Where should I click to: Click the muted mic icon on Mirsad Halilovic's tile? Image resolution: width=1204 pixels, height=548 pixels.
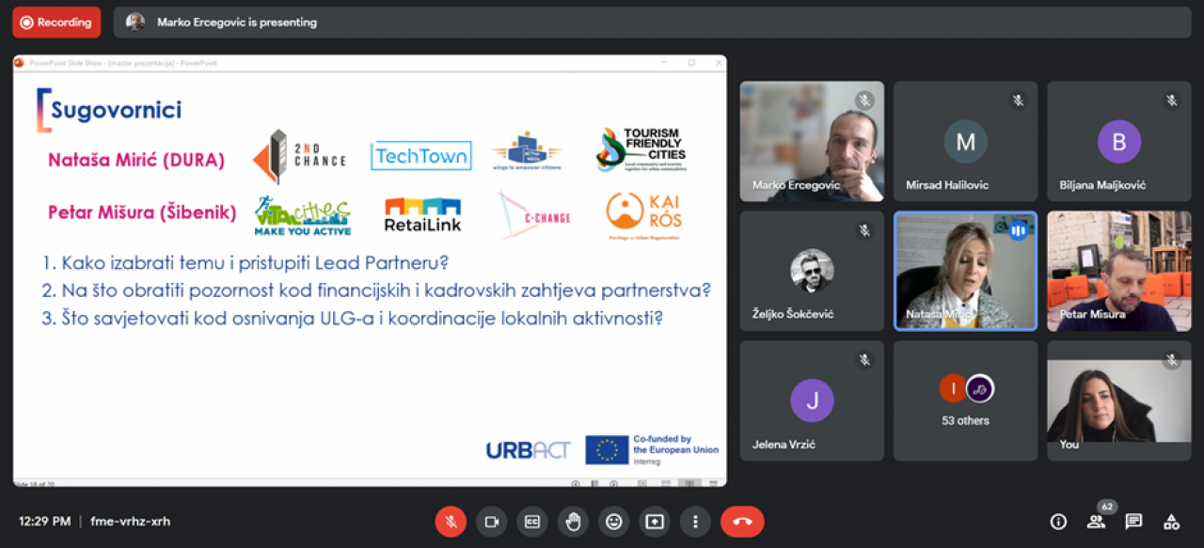pyautogui.click(x=1018, y=100)
